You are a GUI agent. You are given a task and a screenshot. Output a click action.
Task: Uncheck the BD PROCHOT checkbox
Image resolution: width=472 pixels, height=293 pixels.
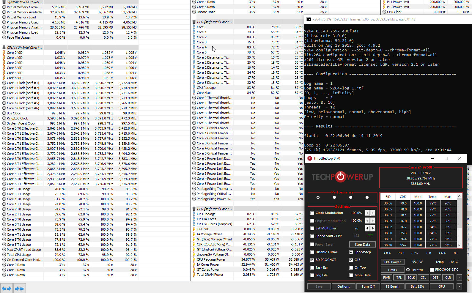tap(312, 260)
